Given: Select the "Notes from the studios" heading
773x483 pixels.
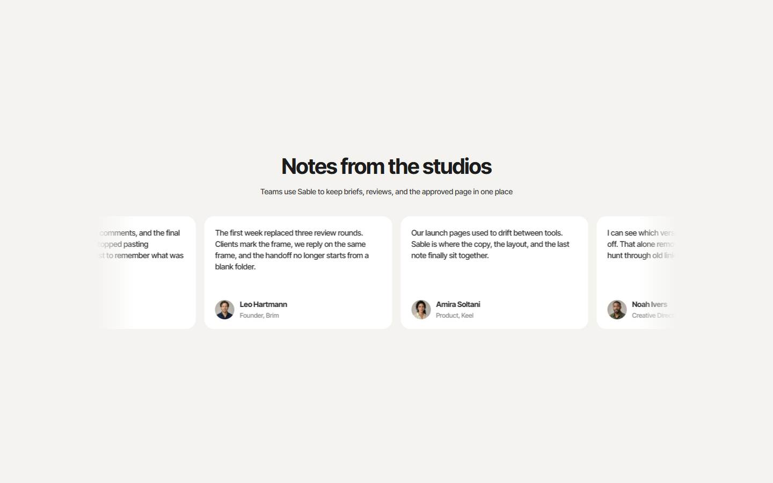Looking at the screenshot, I should tap(386, 166).
